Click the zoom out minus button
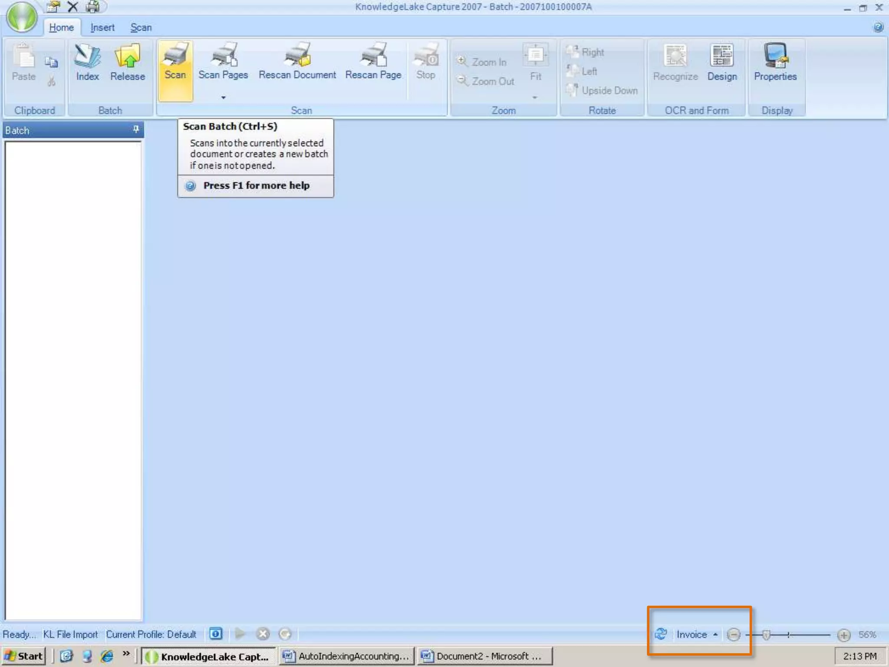The width and height of the screenshot is (889, 667). tap(734, 635)
